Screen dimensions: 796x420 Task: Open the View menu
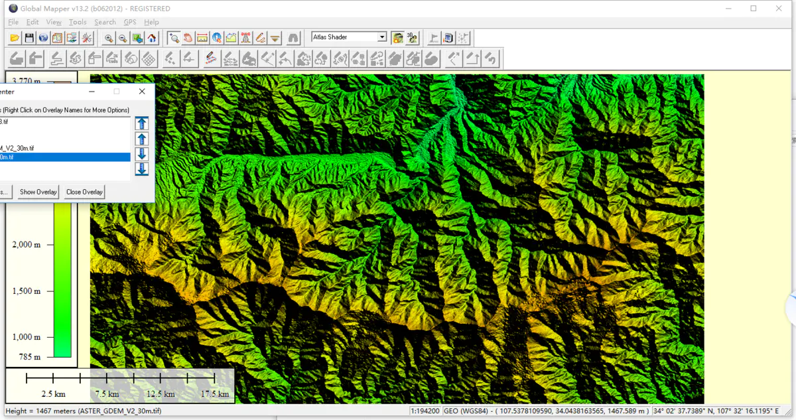coord(54,23)
